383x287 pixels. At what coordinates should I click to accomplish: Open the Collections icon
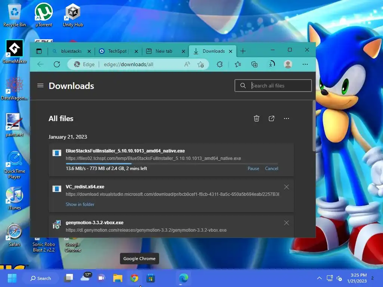254,64
